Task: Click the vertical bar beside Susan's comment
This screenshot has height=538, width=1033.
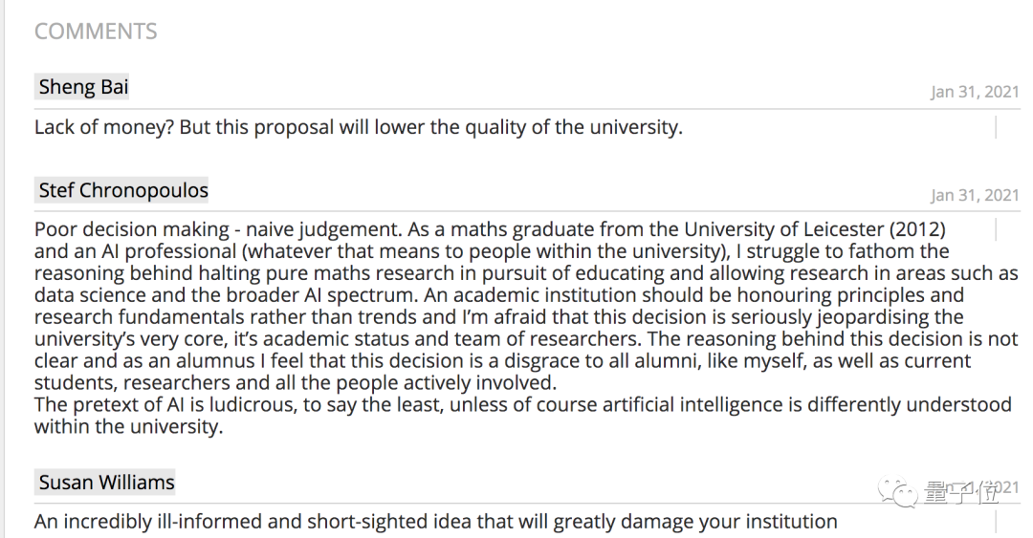Action: pyautogui.click(x=996, y=522)
